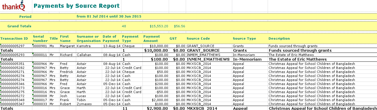Click first name Robert

pyautogui.click(x=65, y=104)
